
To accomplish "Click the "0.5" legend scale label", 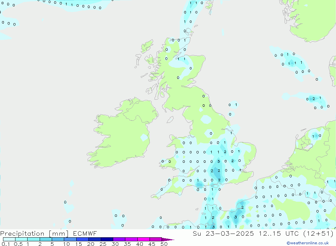I will coord(18,244).
